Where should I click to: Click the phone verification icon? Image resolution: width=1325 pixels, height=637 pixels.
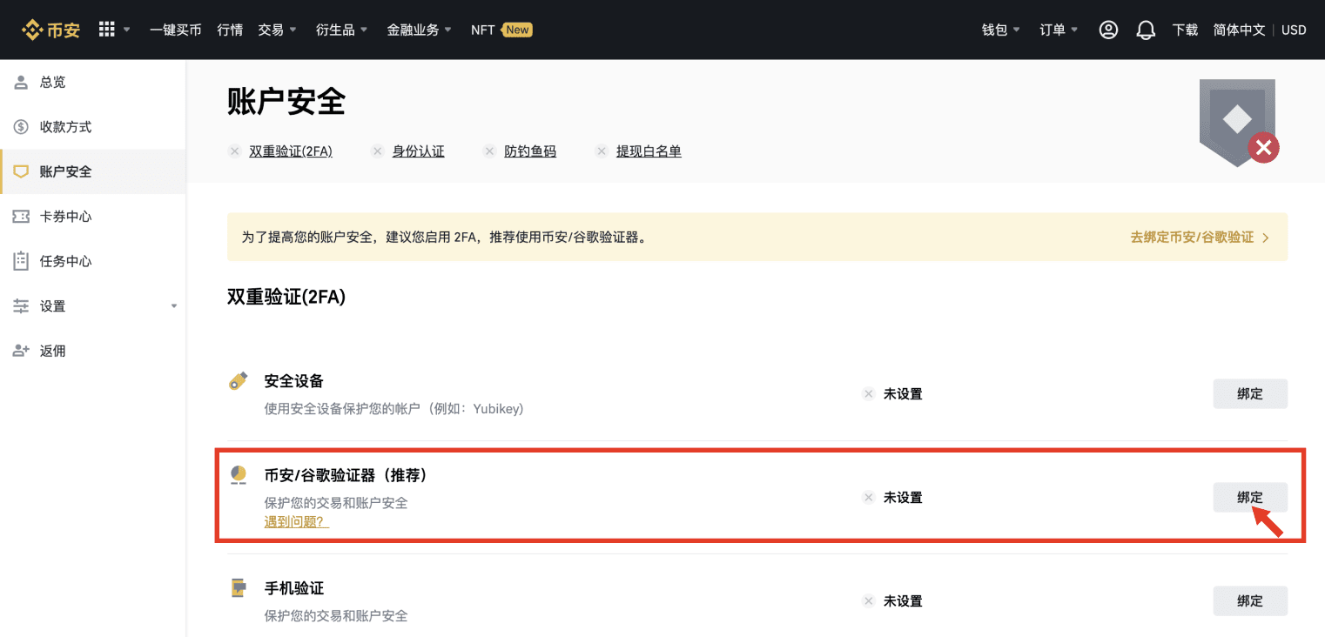click(x=239, y=588)
